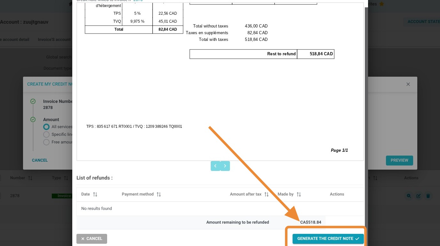Go to next page of preview
The width and height of the screenshot is (440, 246).
[x=225, y=166]
